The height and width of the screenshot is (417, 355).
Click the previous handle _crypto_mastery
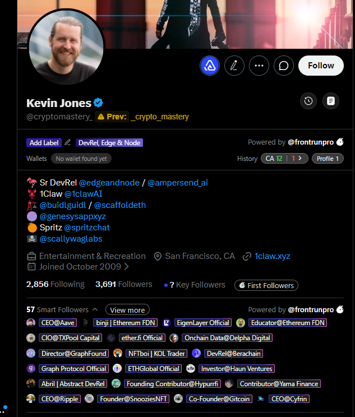tap(160, 117)
